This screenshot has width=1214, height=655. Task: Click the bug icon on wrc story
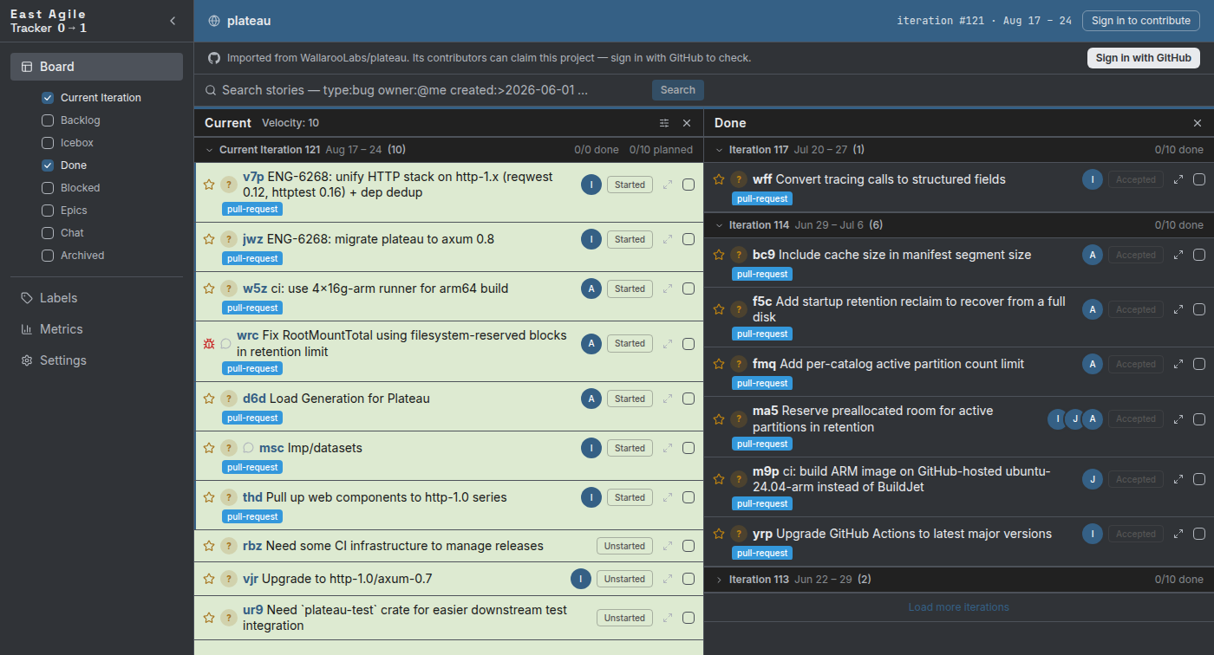(209, 344)
